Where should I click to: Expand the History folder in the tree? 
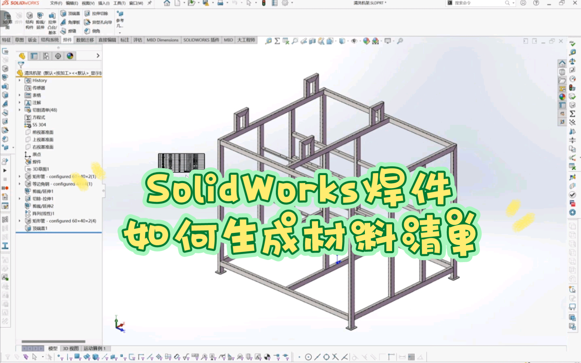click(x=20, y=80)
